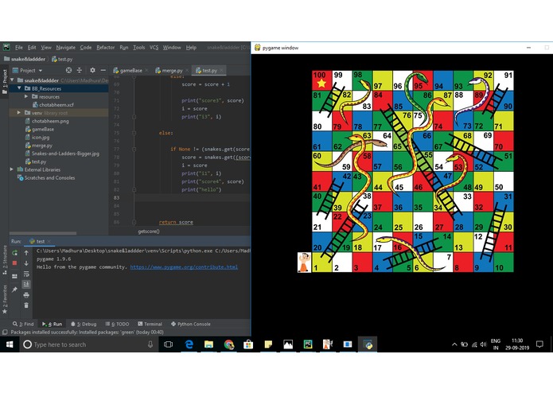Open the Refactor menu

[106, 47]
